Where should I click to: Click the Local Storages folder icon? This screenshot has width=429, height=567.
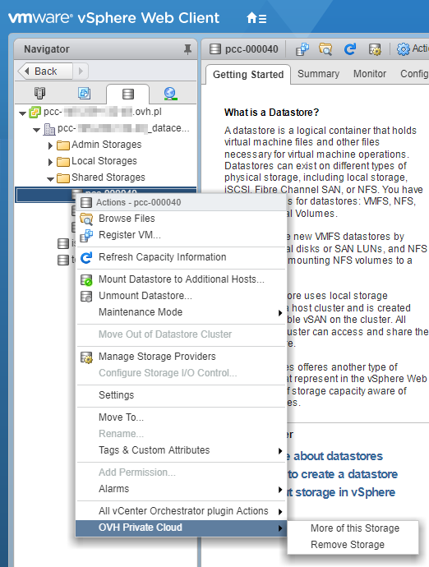(x=63, y=162)
